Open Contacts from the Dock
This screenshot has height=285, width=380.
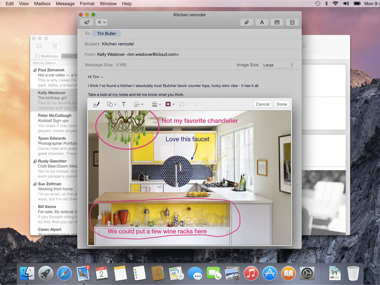click(158, 273)
